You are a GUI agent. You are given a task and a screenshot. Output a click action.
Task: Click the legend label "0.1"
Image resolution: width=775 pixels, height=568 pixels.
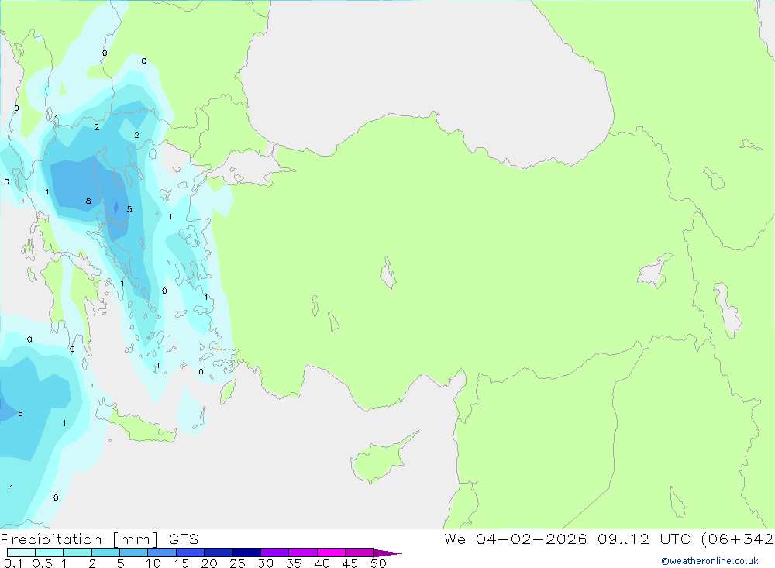[13, 563]
